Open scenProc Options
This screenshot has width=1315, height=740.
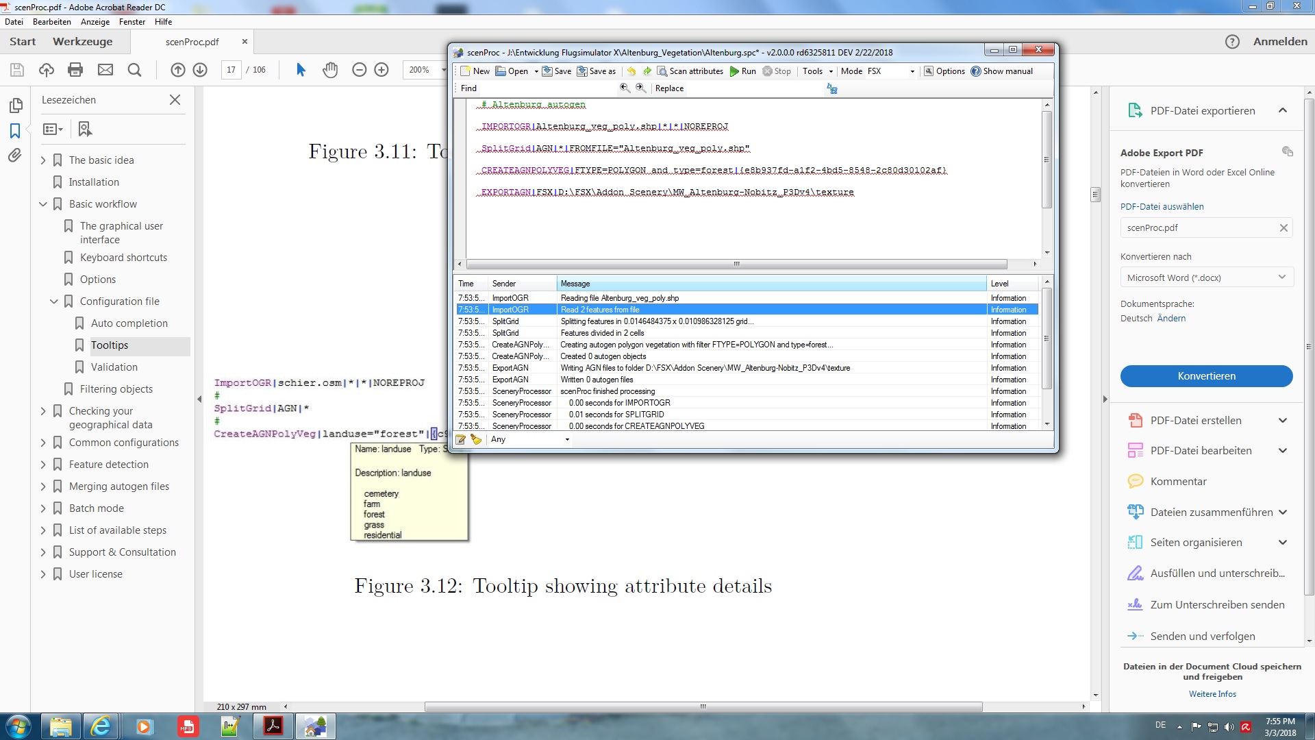pyautogui.click(x=944, y=71)
